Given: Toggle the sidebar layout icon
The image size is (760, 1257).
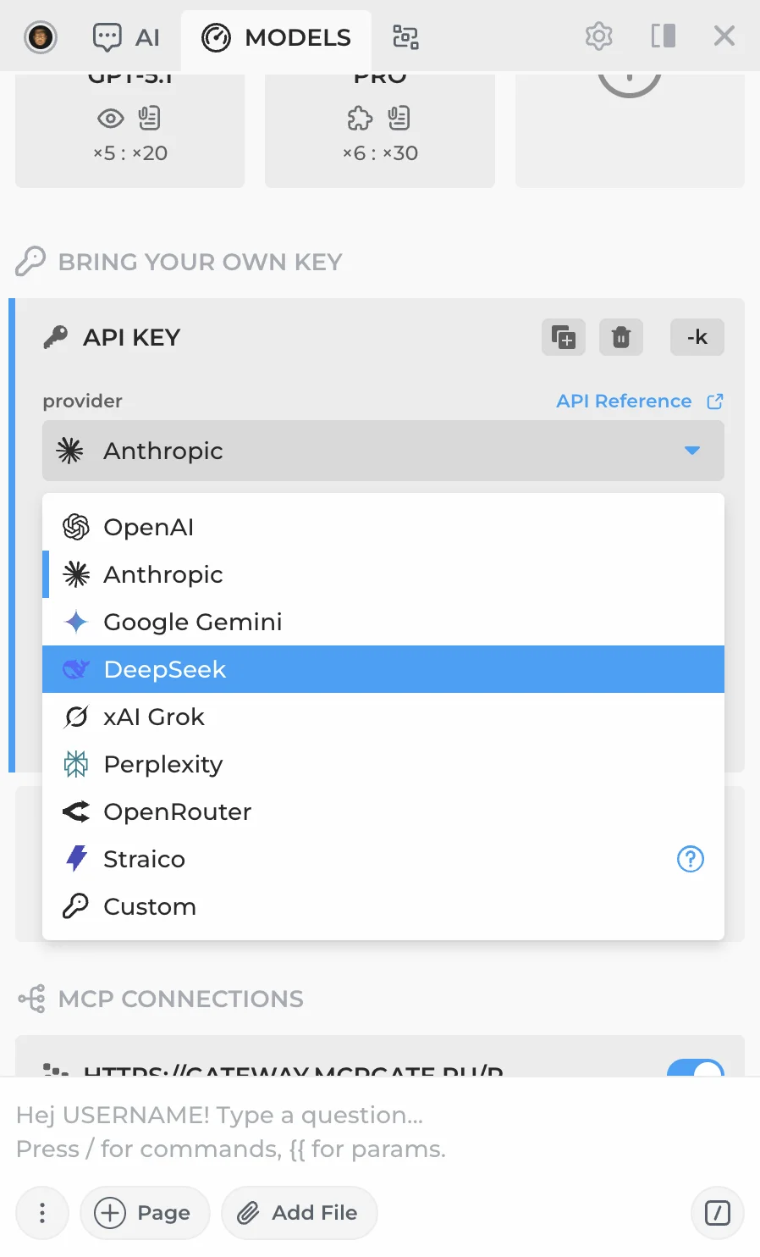Looking at the screenshot, I should click(663, 36).
